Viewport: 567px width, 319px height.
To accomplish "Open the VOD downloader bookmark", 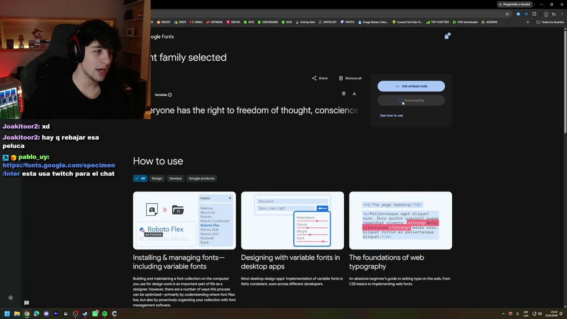I will coord(466,22).
